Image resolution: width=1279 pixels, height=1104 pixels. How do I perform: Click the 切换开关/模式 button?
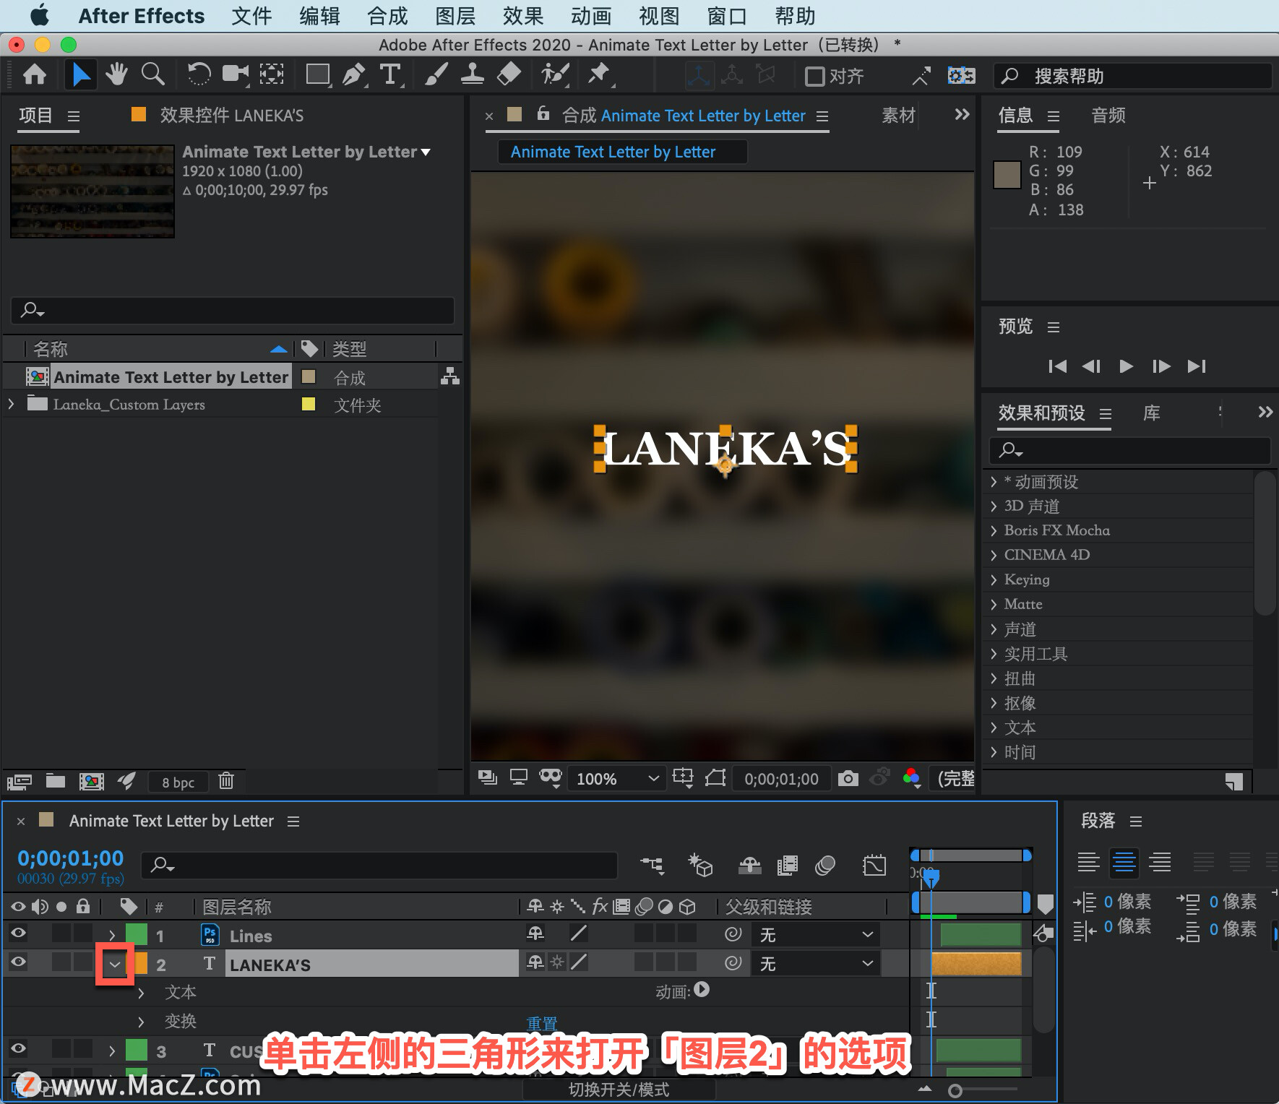619,1090
